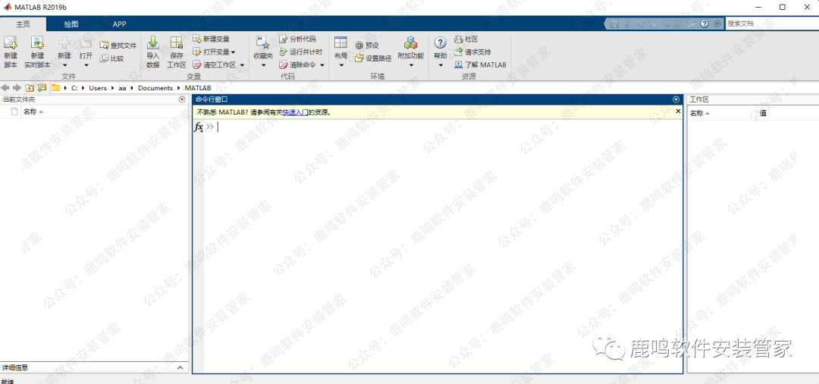Click Analyze Code (分析代码)

(x=297, y=39)
